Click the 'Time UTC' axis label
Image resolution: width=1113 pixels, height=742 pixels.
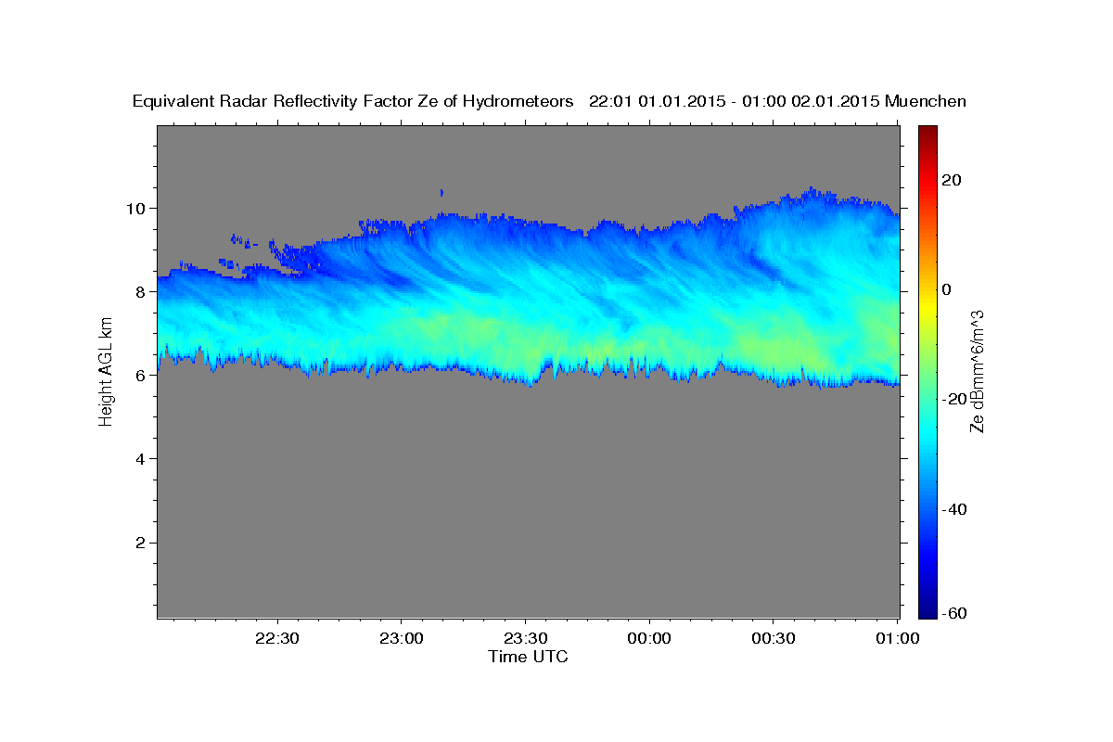(528, 657)
